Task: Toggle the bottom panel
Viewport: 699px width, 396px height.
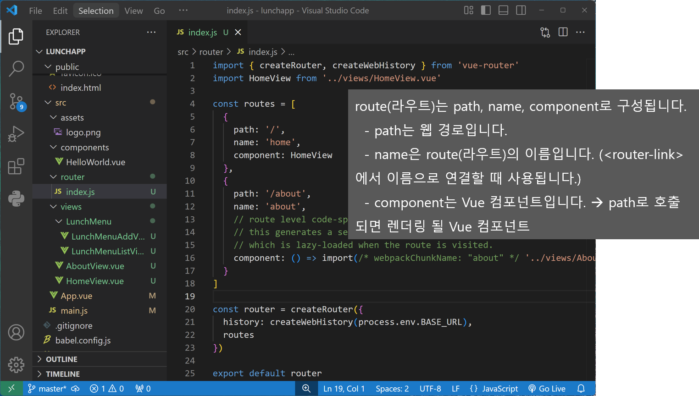Action: click(503, 10)
